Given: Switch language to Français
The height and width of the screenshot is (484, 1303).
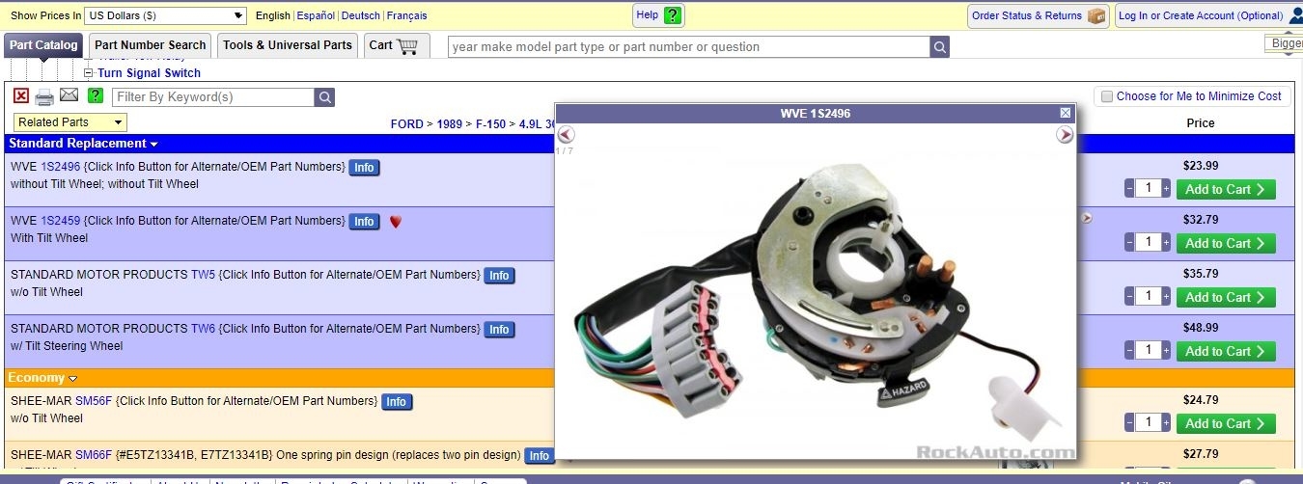Looking at the screenshot, I should coord(407,15).
